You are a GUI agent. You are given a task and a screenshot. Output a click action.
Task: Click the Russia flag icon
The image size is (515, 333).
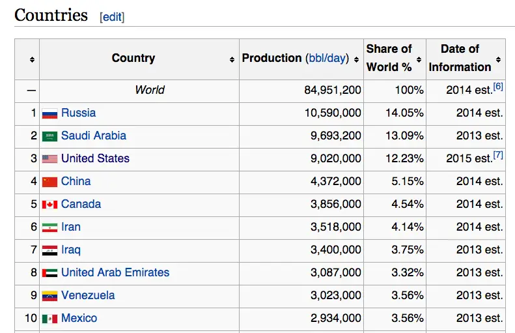tap(49, 114)
